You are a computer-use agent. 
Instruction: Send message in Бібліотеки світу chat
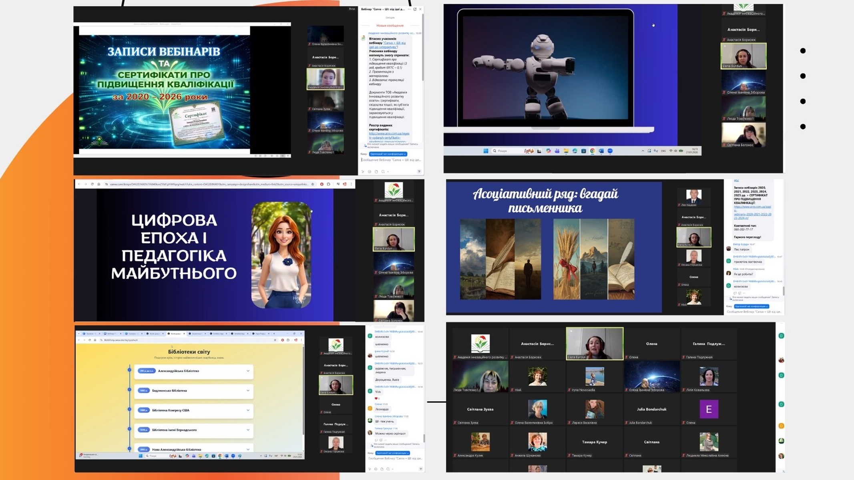point(420,469)
